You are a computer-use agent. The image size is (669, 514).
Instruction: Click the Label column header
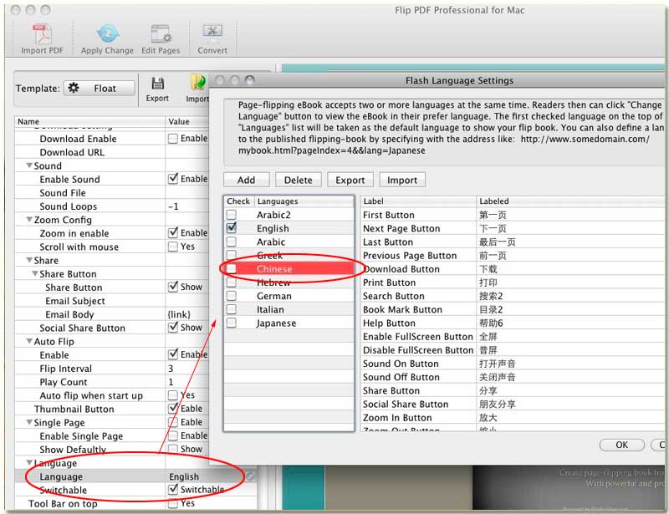click(x=419, y=201)
